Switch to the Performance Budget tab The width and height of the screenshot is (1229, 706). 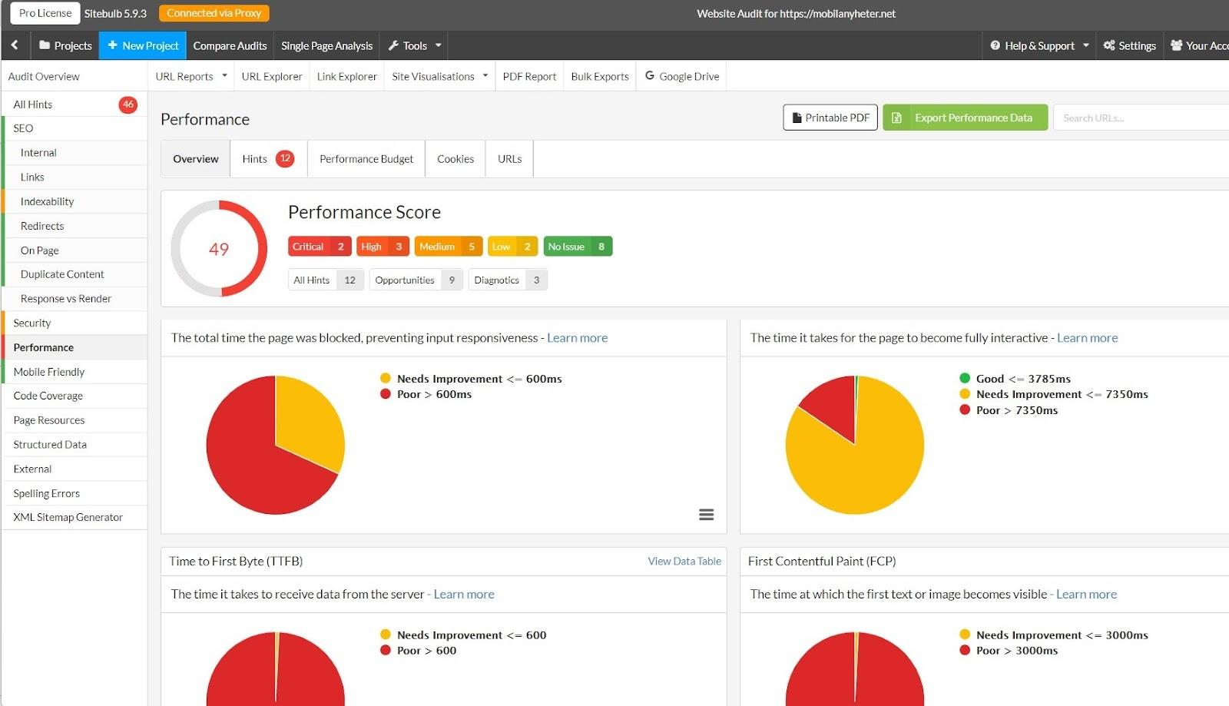366,159
